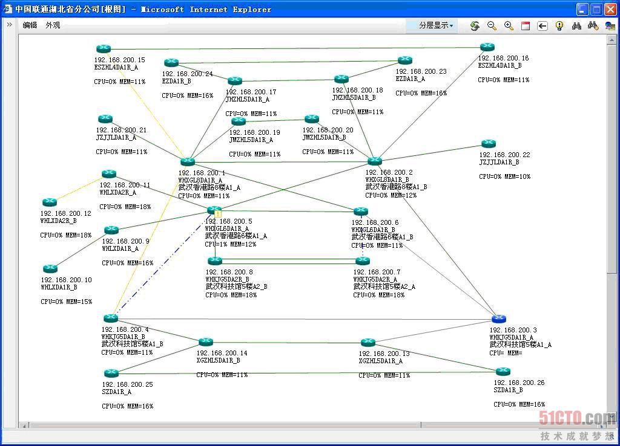Open the 外观 menu

53,25
